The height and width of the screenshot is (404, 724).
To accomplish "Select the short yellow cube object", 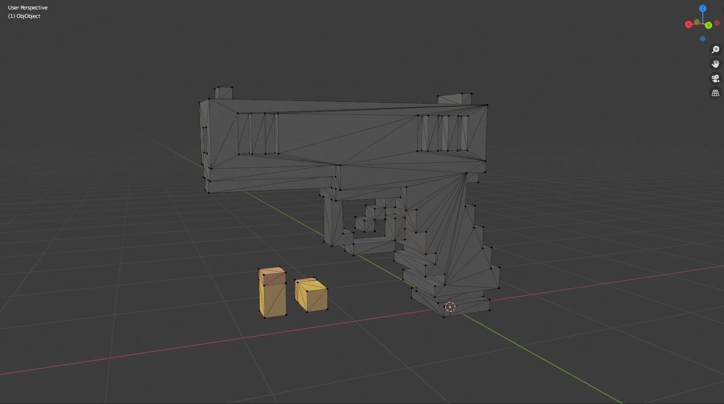I will click(x=311, y=295).
